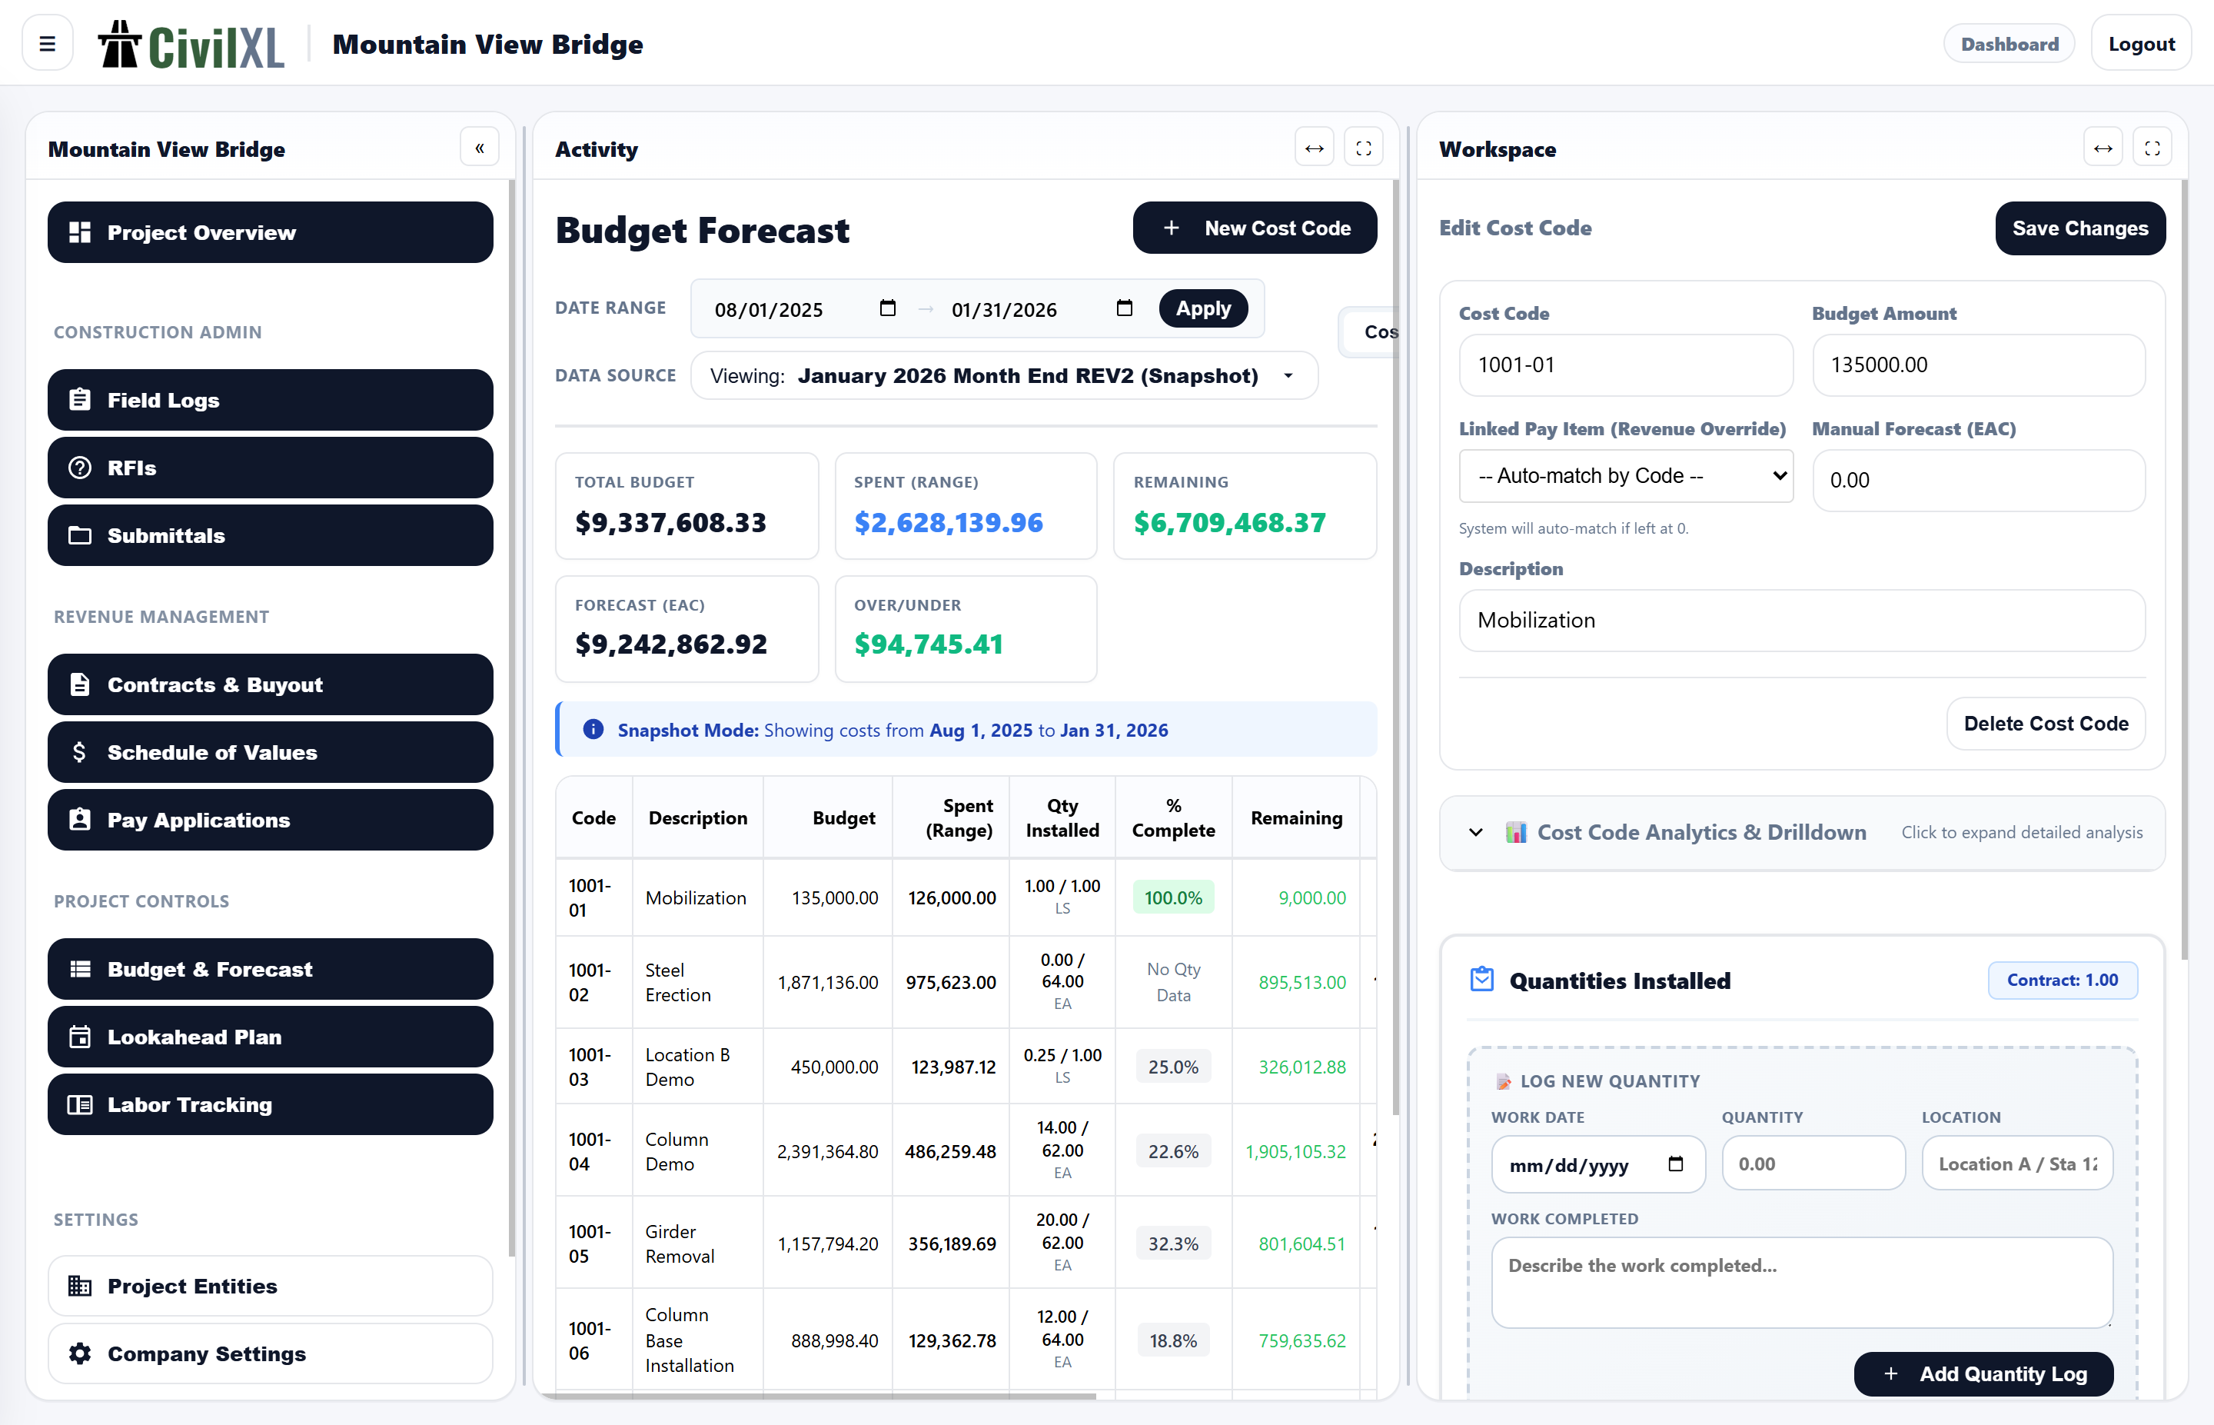Select the Field Logs clipboard icon
This screenshot has height=1425, width=2214.
(81, 400)
